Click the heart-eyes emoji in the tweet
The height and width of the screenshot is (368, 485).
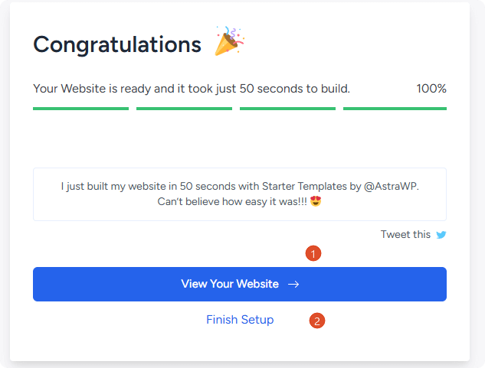(314, 203)
